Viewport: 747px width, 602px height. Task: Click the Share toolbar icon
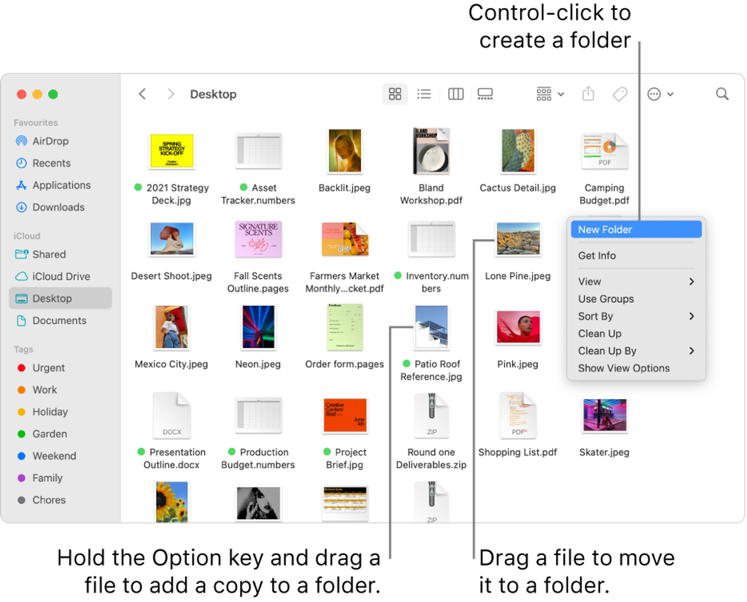[588, 94]
